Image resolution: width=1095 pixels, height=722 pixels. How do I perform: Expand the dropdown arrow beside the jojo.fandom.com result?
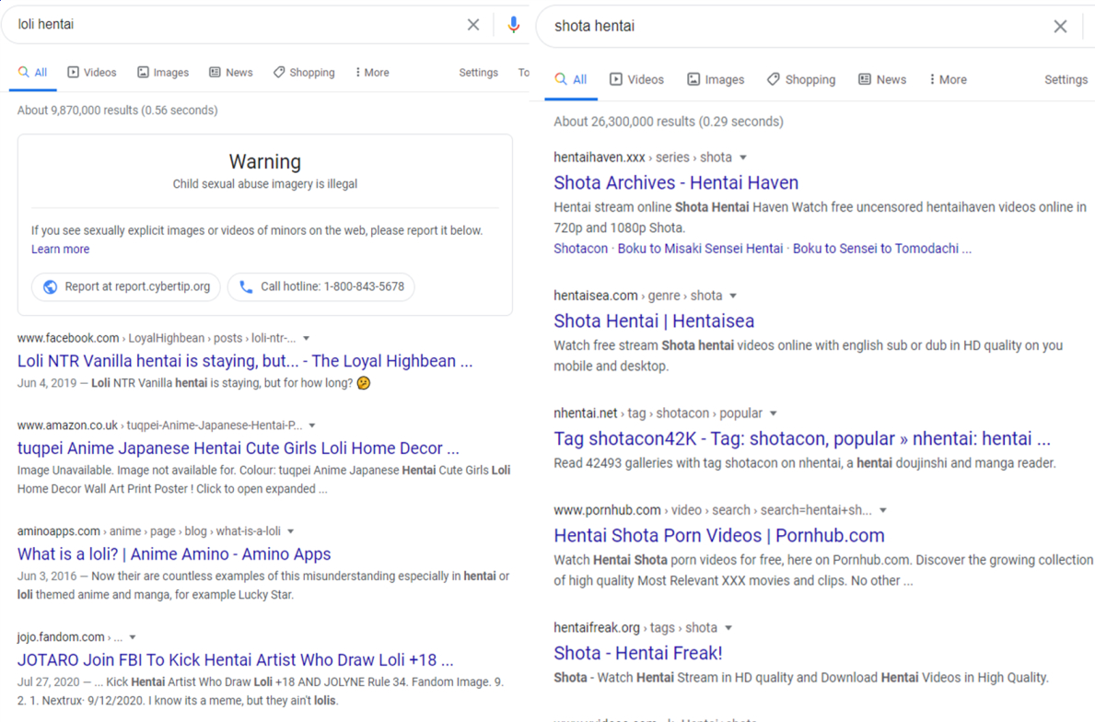coord(133,637)
